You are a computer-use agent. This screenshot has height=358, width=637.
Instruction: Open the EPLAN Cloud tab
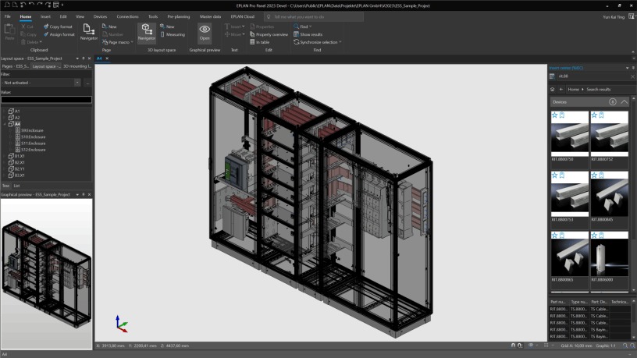[243, 16]
